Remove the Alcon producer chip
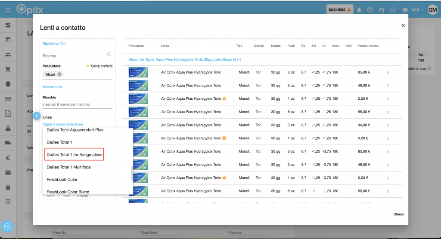This screenshot has width=441, height=239. (x=59, y=74)
